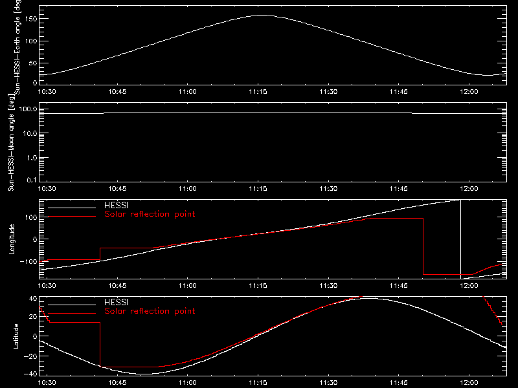The height and width of the screenshot is (388, 518).
Task: Click the 1.0 tick on Moon angle plot
Action: pyautogui.click(x=32, y=158)
